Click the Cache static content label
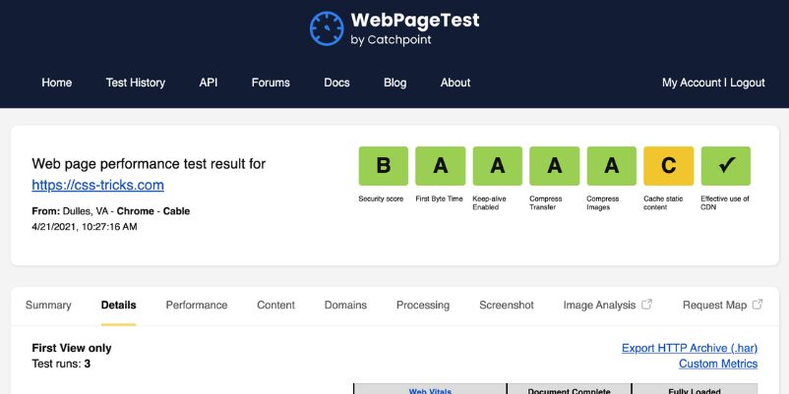Screen dimensions: 789x394 point(663,203)
